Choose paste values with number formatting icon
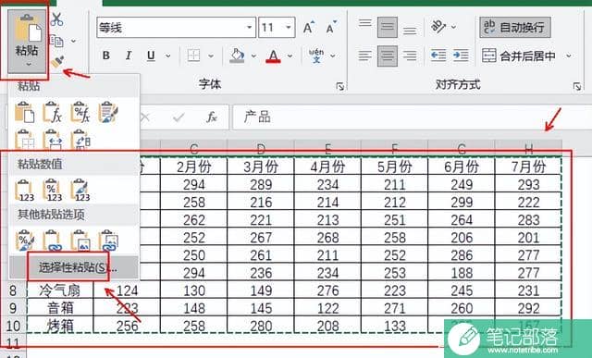The image size is (592, 358). point(52,190)
